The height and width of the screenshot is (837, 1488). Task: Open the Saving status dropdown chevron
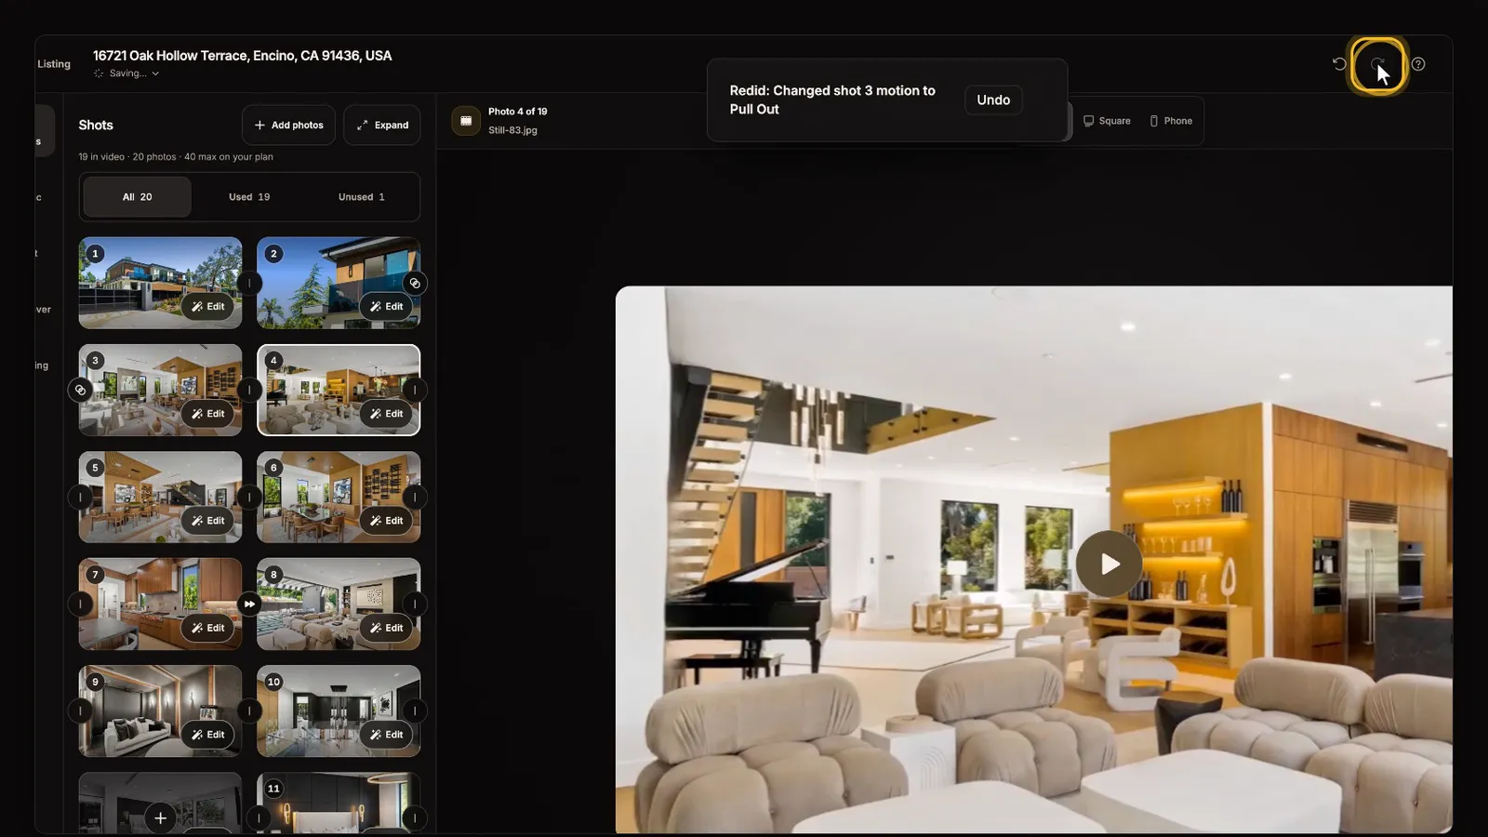155,73
